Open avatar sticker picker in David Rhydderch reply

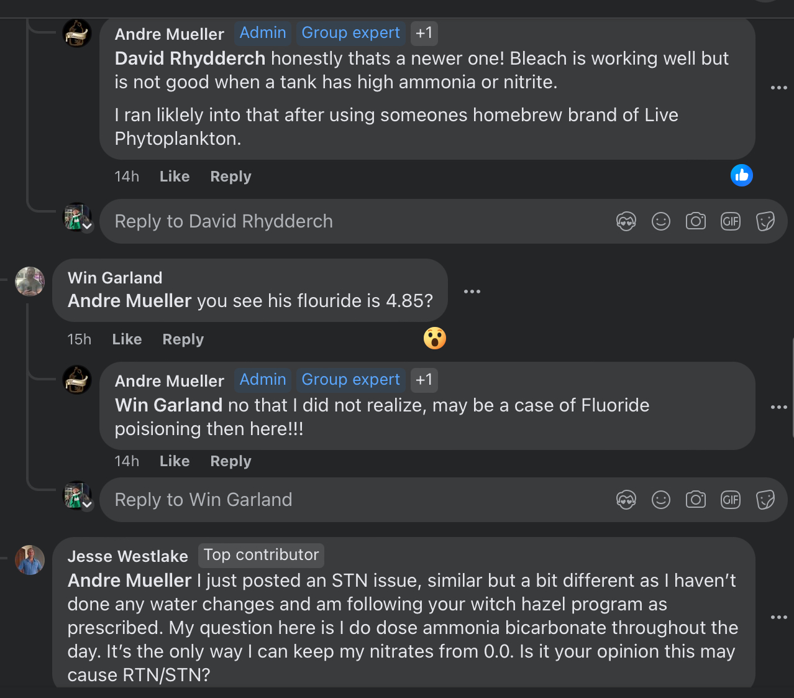(x=626, y=221)
